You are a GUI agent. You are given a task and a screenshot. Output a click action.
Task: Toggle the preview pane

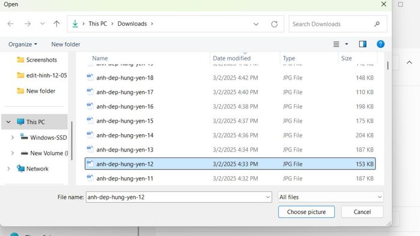[x=362, y=44]
